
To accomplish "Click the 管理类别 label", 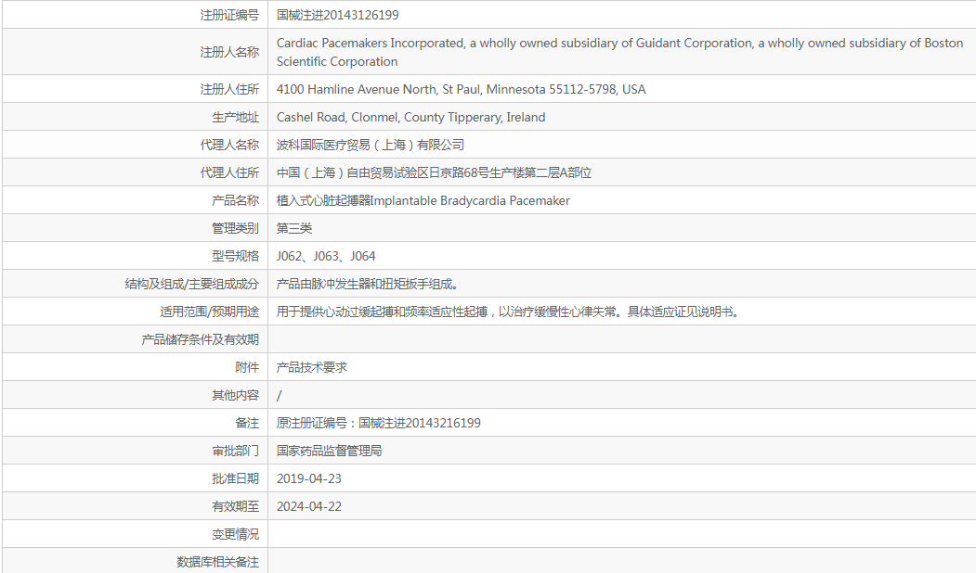I will tap(235, 228).
